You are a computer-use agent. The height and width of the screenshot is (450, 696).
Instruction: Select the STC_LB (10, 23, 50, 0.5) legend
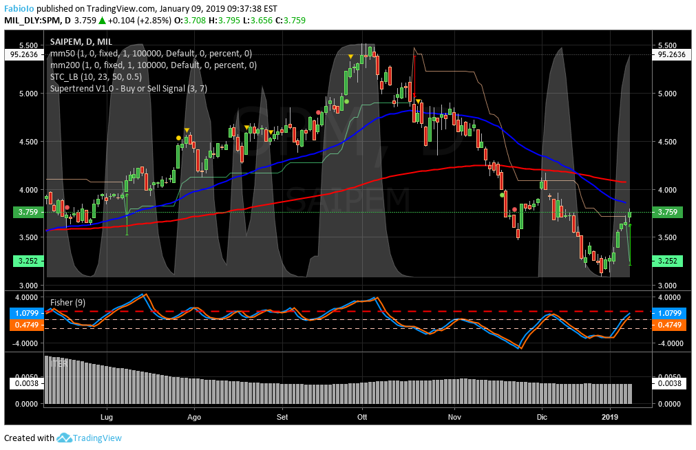pyautogui.click(x=96, y=77)
